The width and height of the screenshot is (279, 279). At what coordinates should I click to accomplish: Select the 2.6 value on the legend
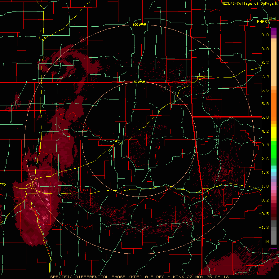tap(265, 159)
